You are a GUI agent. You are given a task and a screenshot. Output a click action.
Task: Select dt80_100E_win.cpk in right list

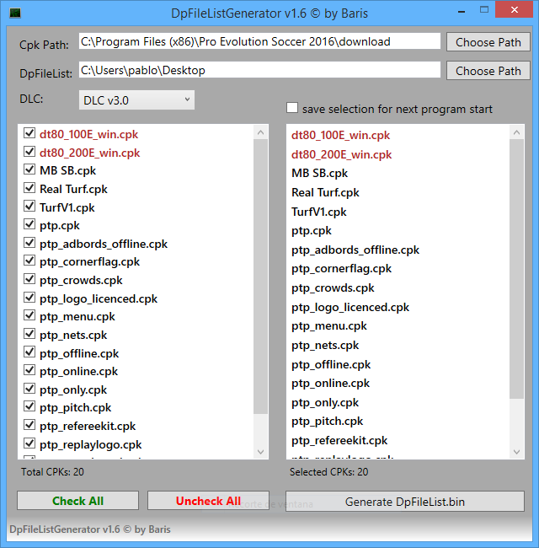pyautogui.click(x=340, y=135)
